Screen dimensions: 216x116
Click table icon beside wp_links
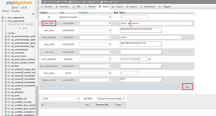coord(9,66)
